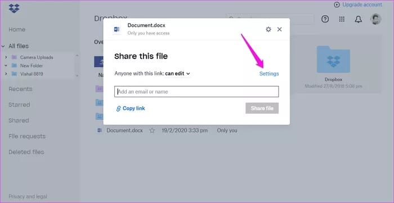This screenshot has height=203, width=394.
Task: Close the Share this file dialog
Action: (x=279, y=29)
